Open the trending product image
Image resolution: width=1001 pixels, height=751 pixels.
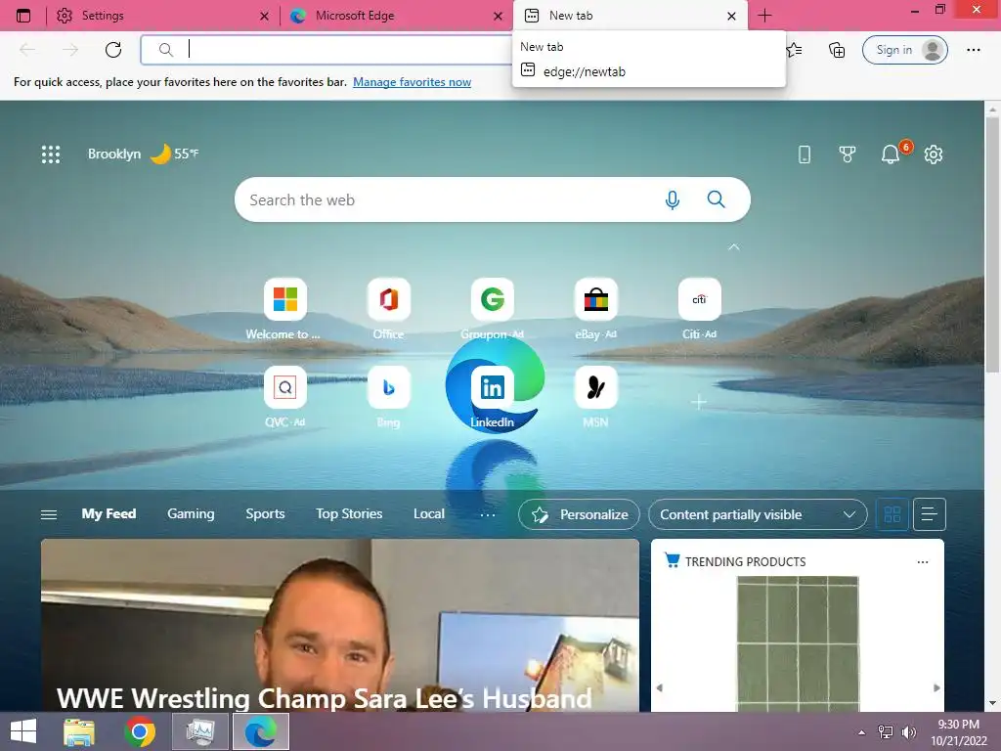click(798, 643)
